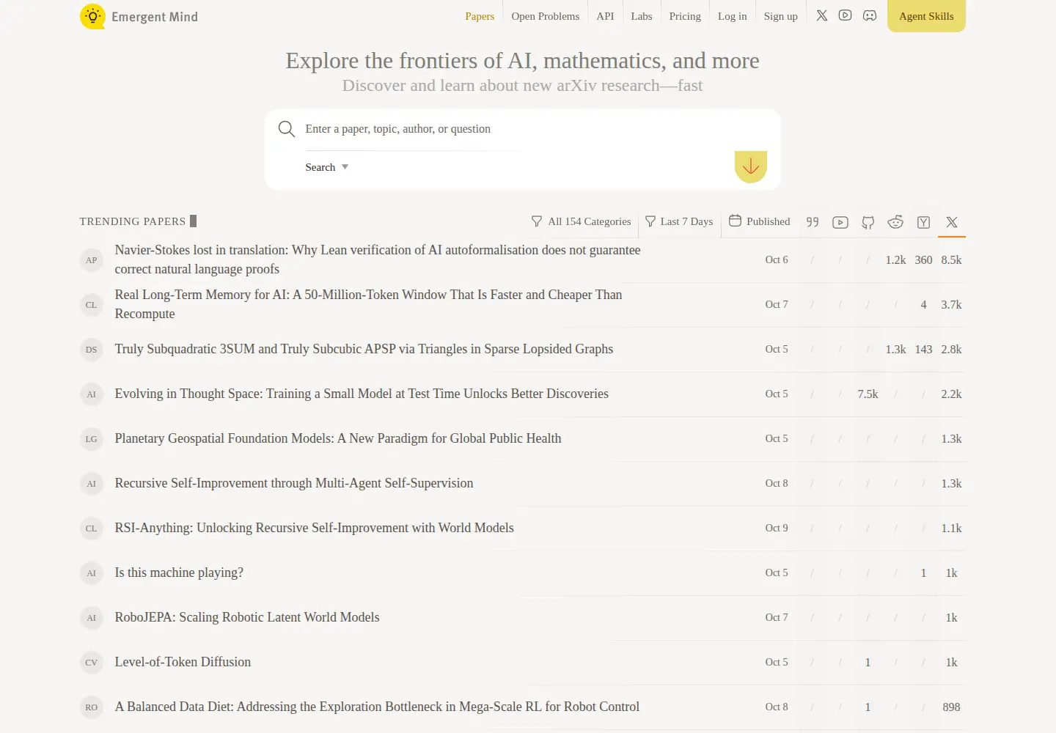Open the API nav item
1056x733 pixels.
tap(605, 16)
